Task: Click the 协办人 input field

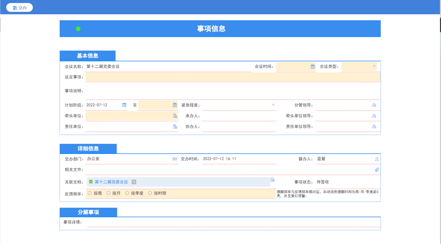Action: pyautogui.click(x=239, y=127)
